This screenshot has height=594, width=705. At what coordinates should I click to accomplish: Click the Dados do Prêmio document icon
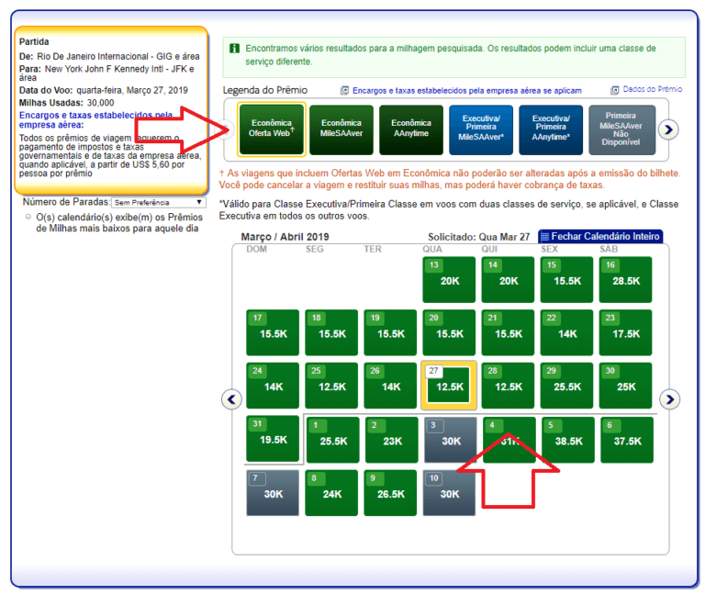pyautogui.click(x=615, y=90)
